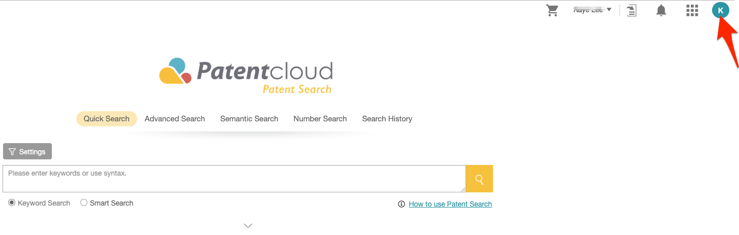The height and width of the screenshot is (235, 739).
Task: Open the Number Search tab
Action: [320, 119]
